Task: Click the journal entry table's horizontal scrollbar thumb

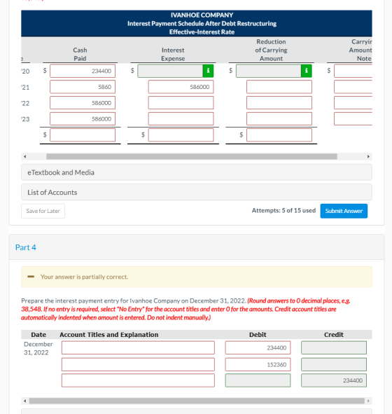Action: coord(197,401)
